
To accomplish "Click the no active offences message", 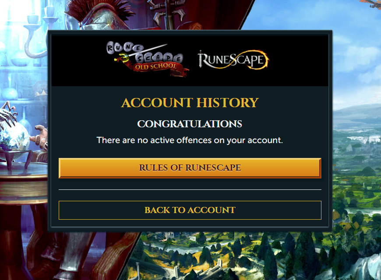I will coord(190,140).
